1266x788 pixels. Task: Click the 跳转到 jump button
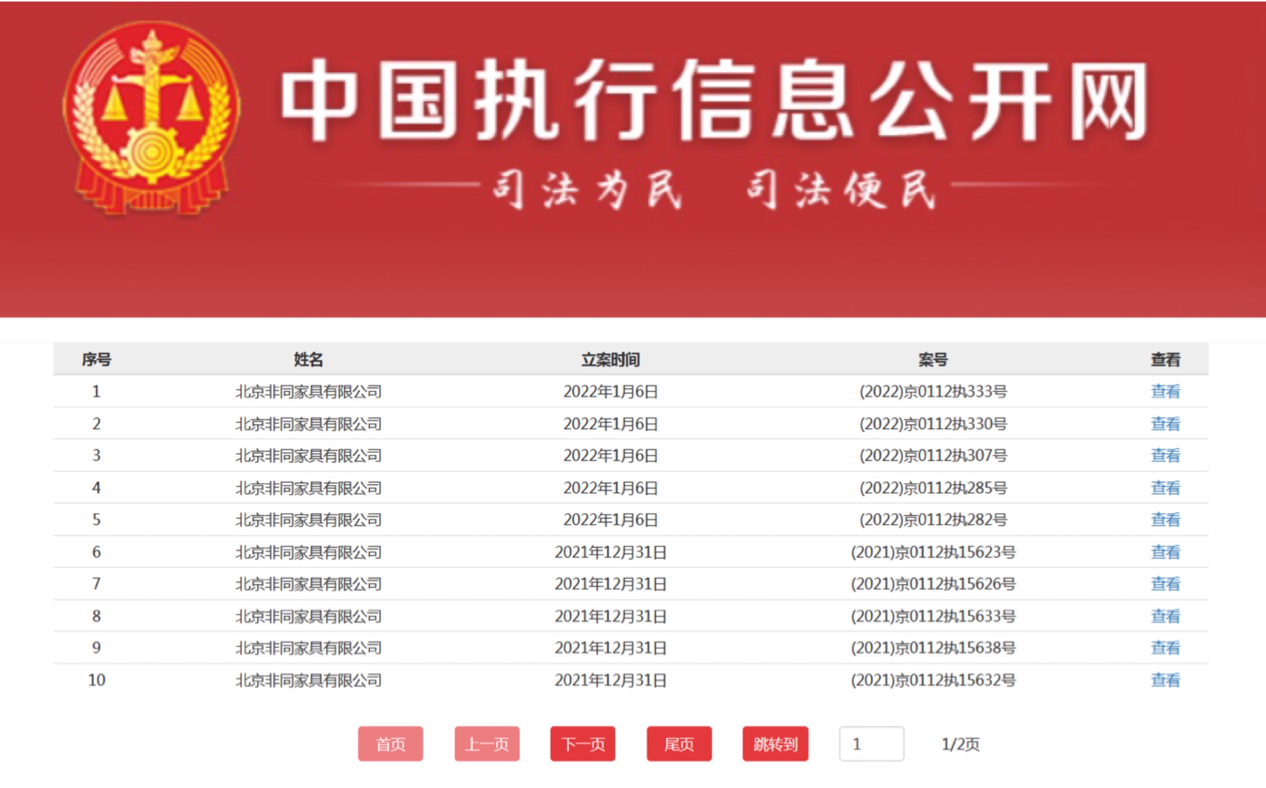click(775, 744)
